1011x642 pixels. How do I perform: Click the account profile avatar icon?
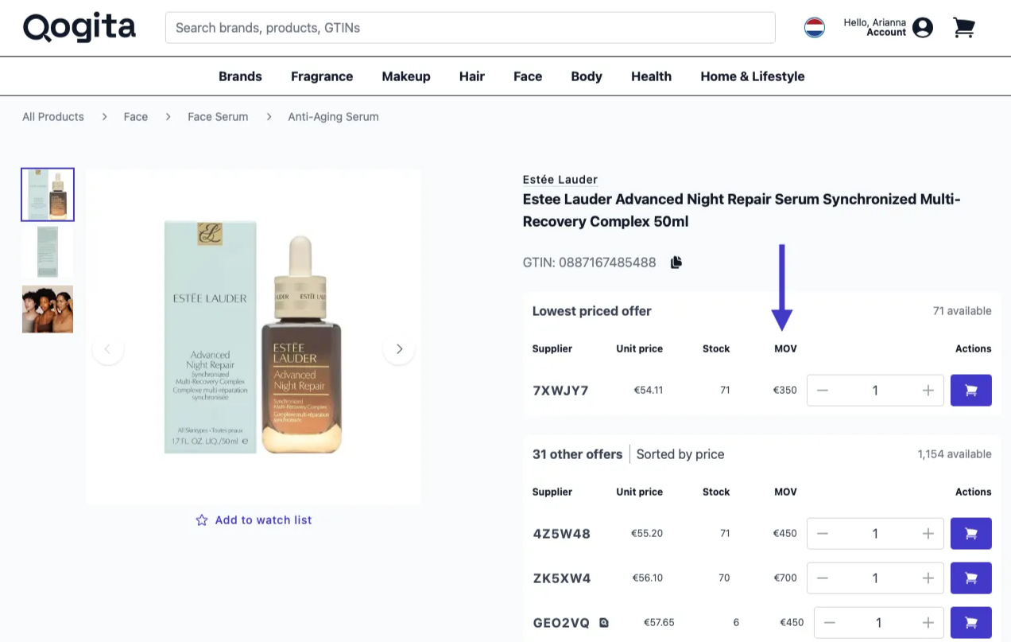(923, 28)
